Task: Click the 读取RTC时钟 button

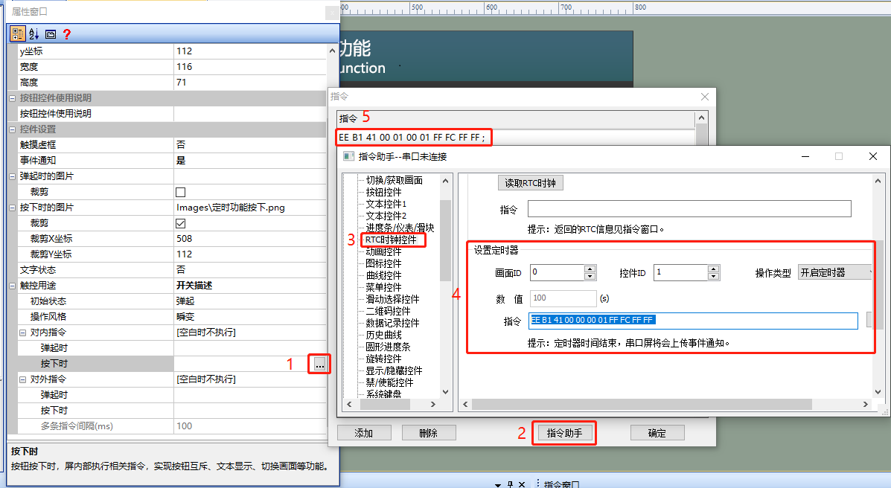Action: [530, 183]
